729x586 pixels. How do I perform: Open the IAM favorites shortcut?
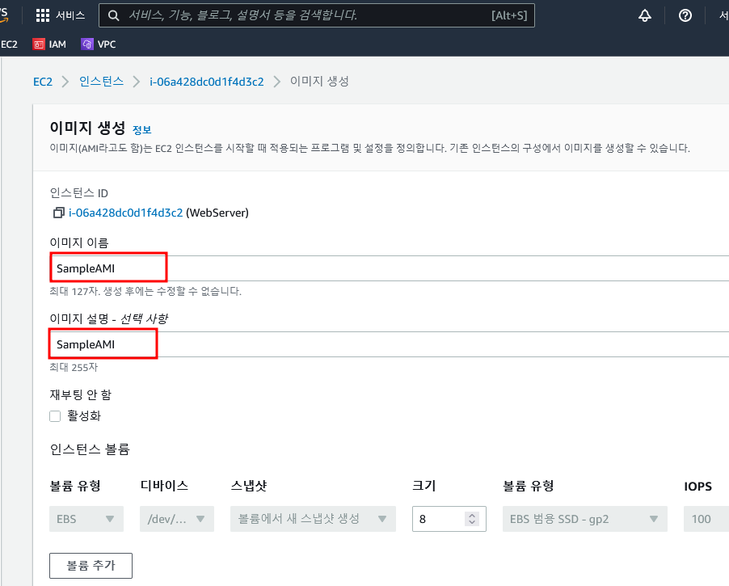[x=49, y=44]
